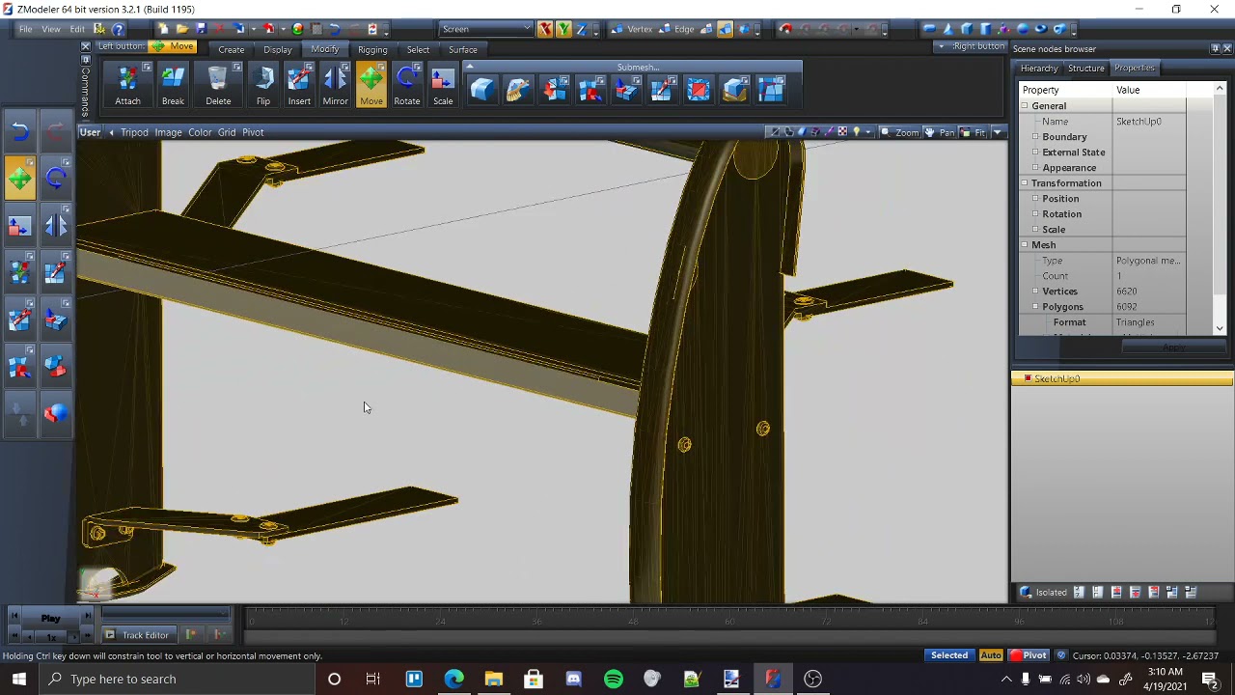The height and width of the screenshot is (695, 1235).
Task: Click the red magnet snap icon
Action: pyautogui.click(x=785, y=29)
